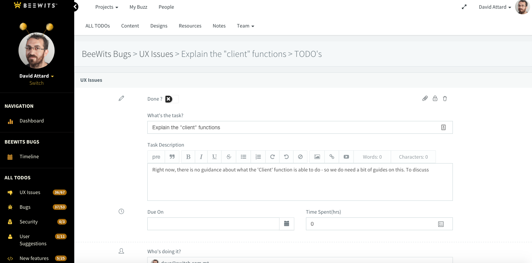Clear formatting with the circle-slash icon
This screenshot has height=263, width=532.
[x=300, y=157]
